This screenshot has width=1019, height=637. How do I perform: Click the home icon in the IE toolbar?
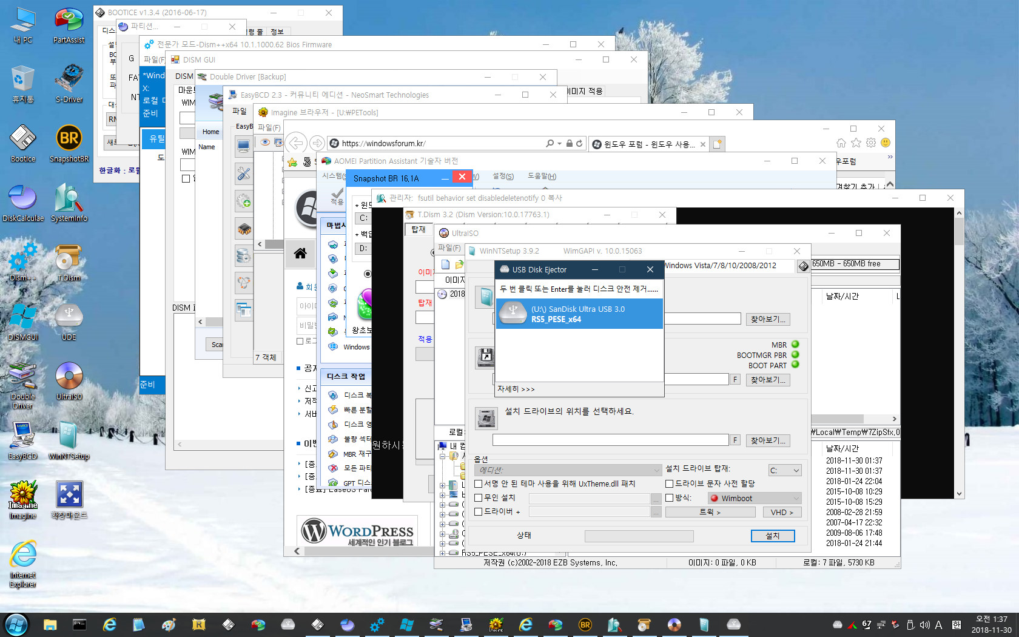point(841,143)
